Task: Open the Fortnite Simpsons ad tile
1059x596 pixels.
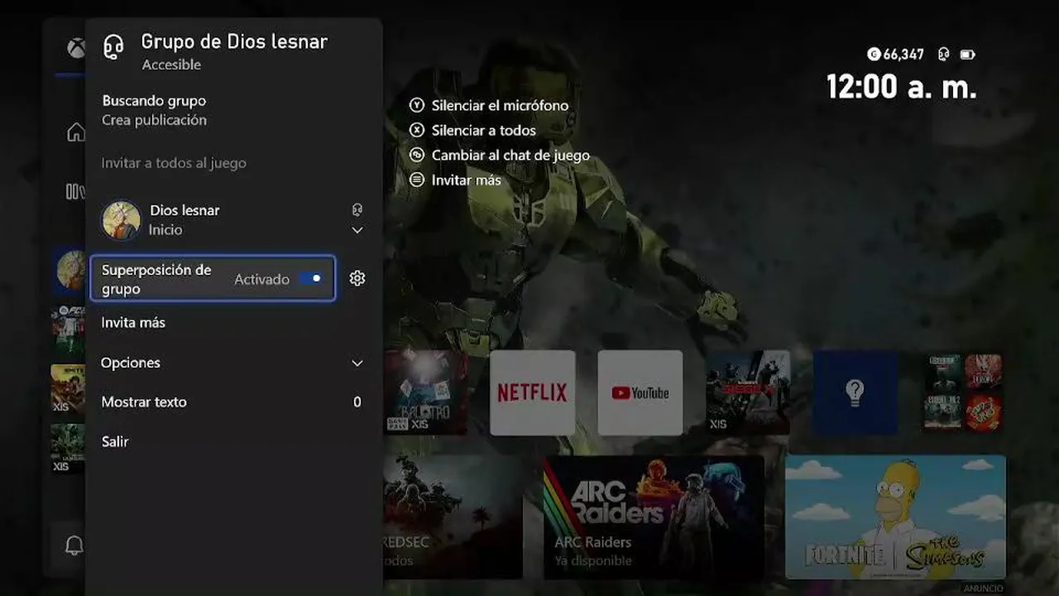Action: point(896,517)
